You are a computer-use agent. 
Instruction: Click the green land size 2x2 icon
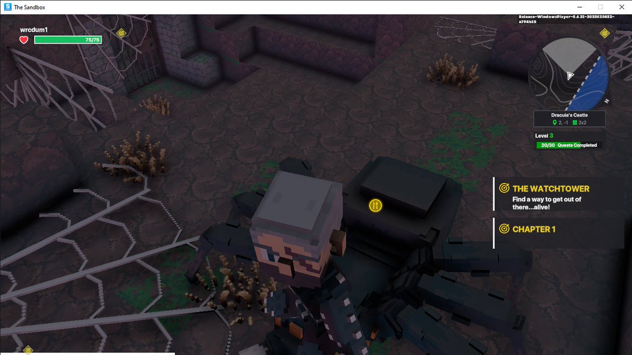click(575, 123)
